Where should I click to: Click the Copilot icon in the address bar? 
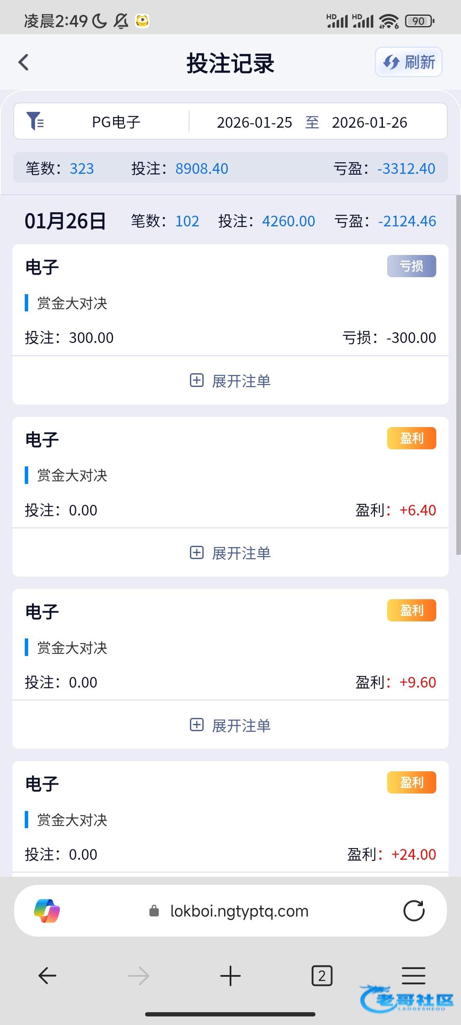pyautogui.click(x=47, y=911)
